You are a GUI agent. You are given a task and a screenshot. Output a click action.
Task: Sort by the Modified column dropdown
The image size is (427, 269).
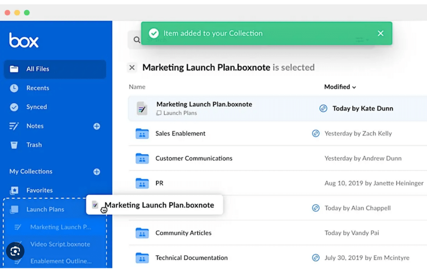coord(340,87)
